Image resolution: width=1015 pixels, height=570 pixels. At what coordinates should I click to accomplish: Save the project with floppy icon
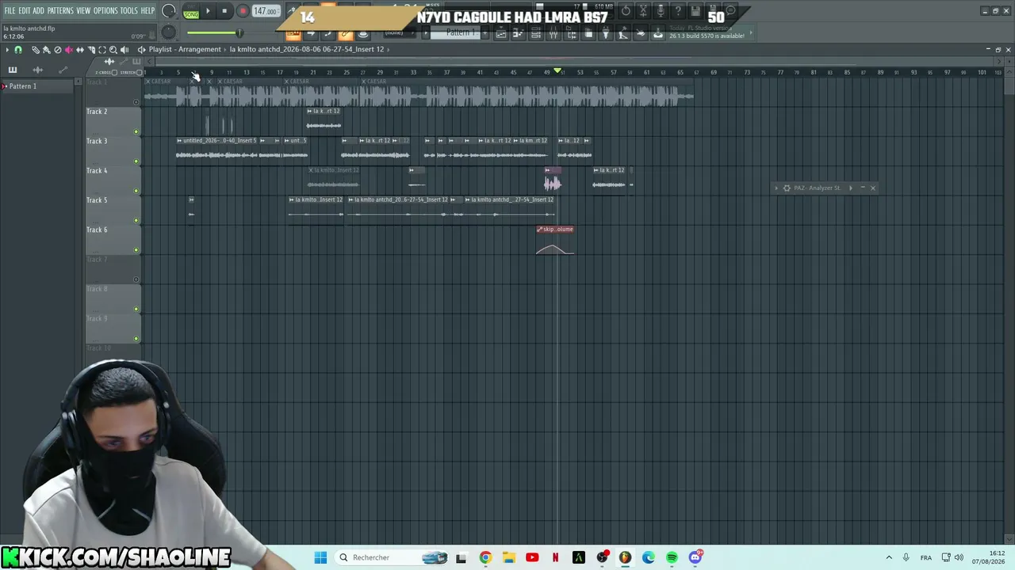pos(695,11)
